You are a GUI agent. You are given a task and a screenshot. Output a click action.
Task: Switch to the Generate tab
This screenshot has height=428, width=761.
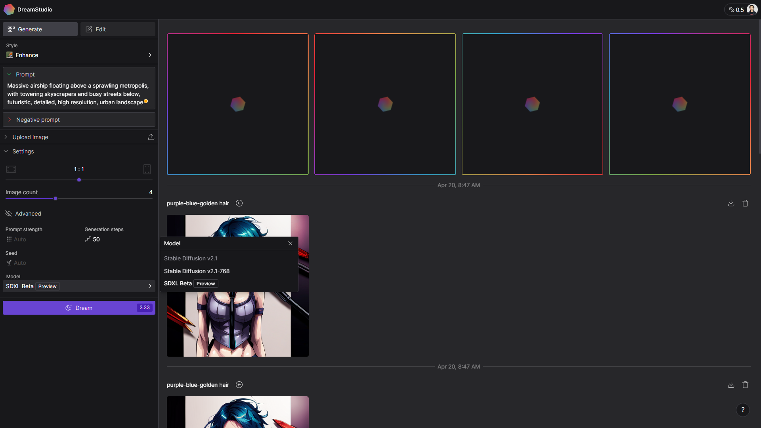(40, 29)
